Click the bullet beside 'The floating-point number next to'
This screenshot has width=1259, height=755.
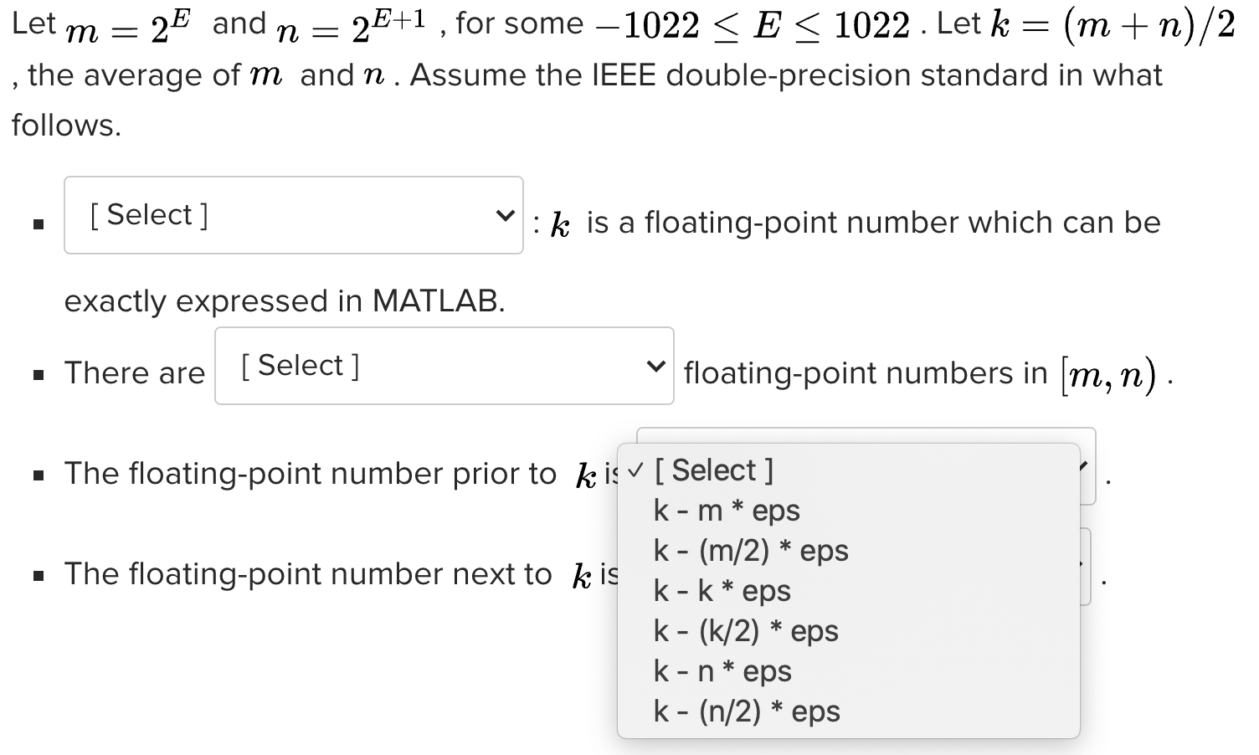pyautogui.click(x=37, y=575)
